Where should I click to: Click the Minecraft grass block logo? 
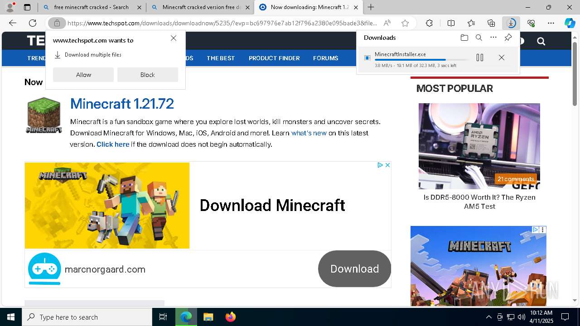point(43,115)
